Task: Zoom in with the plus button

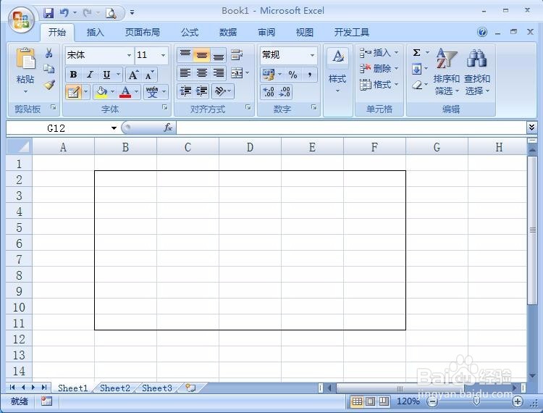Action: (x=518, y=401)
